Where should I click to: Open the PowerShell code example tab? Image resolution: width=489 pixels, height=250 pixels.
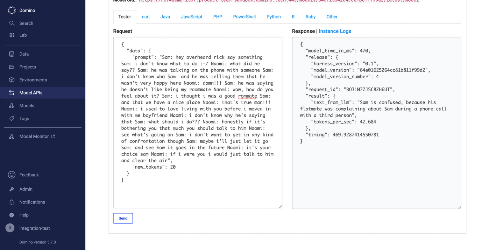244,17
